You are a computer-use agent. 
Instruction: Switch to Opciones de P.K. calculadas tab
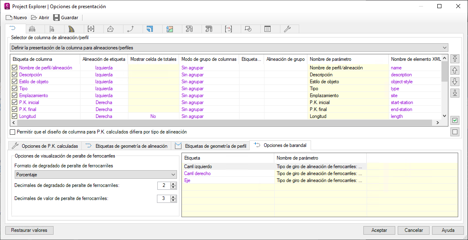click(x=45, y=146)
